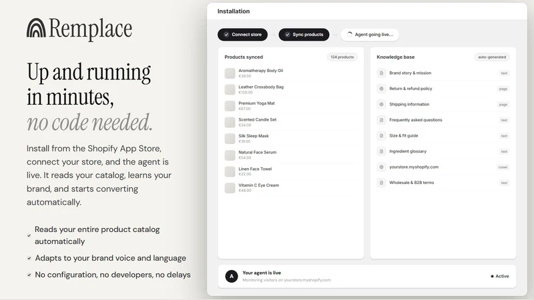534x300 pixels.
Task: Click the Agent going live step
Action: point(370,35)
